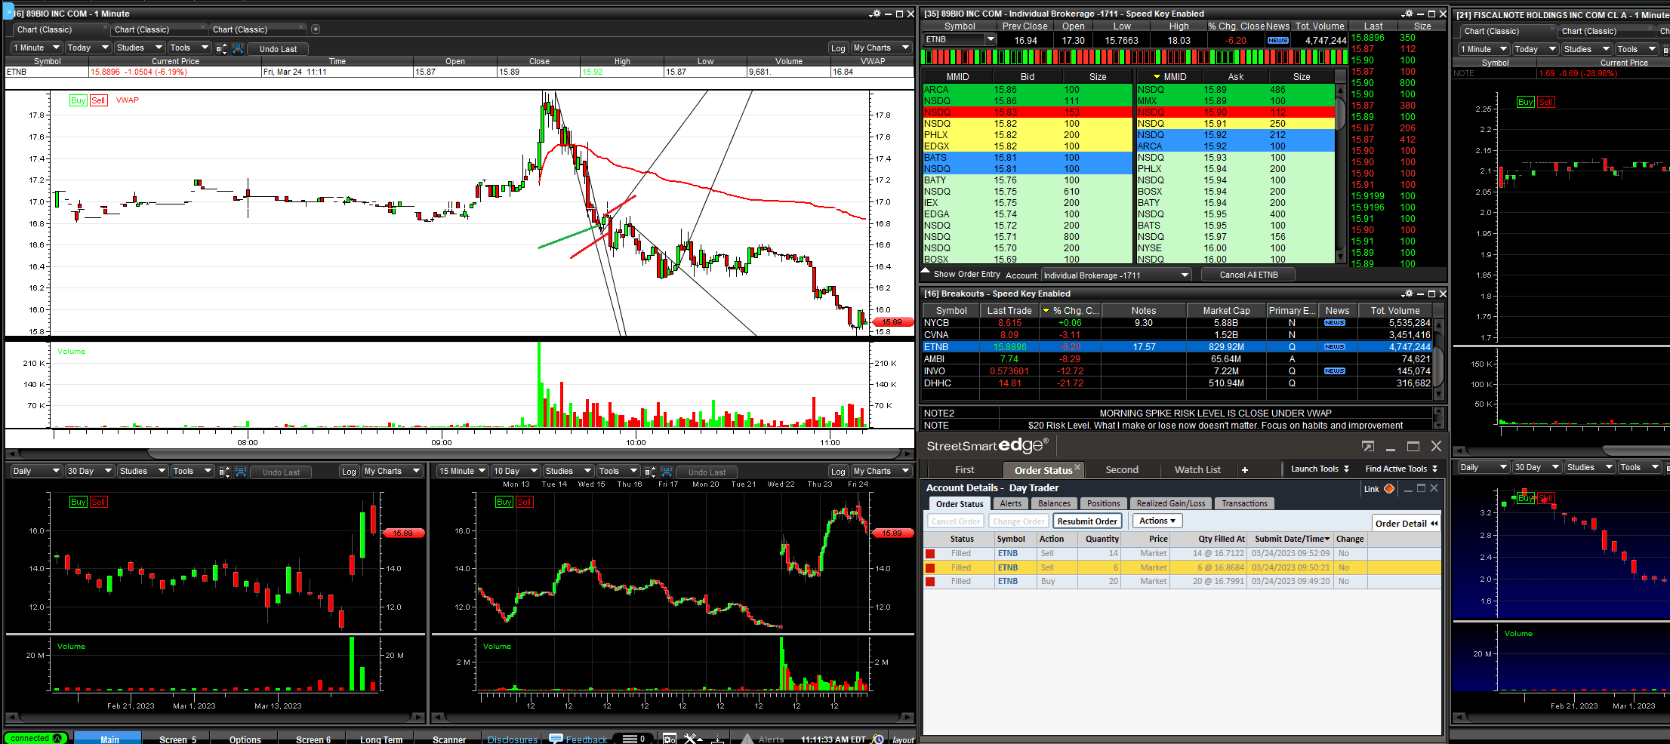
Task: Click the crosshair icon in the 1 Minute chart toolbar
Action: click(x=237, y=48)
